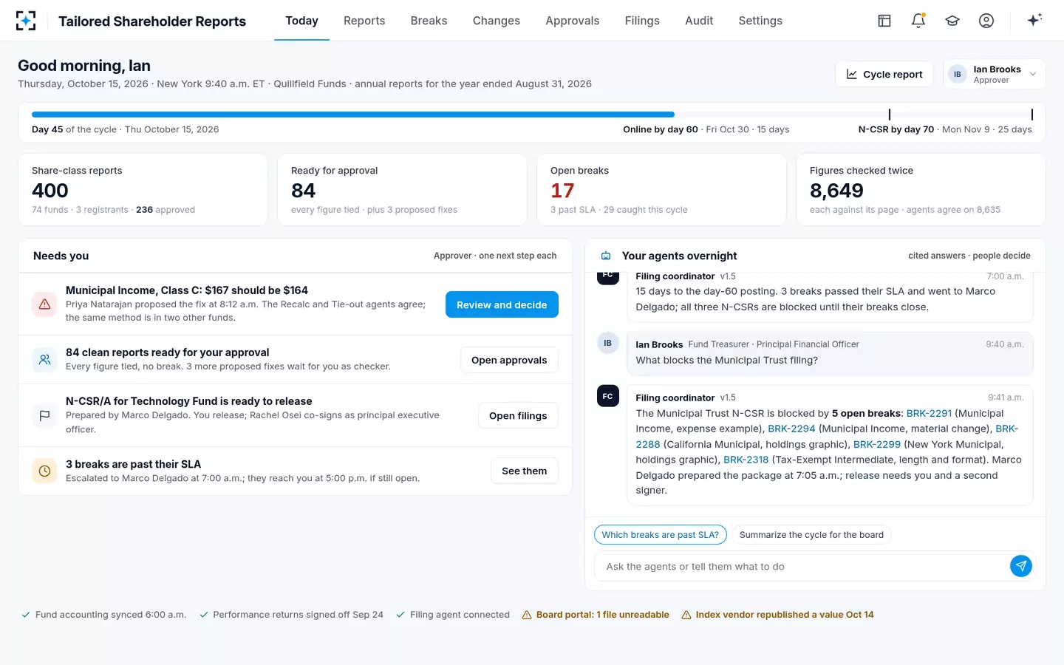Click the IB avatar on Ian Brooks message
Image resolution: width=1064 pixels, height=665 pixels.
[607, 343]
